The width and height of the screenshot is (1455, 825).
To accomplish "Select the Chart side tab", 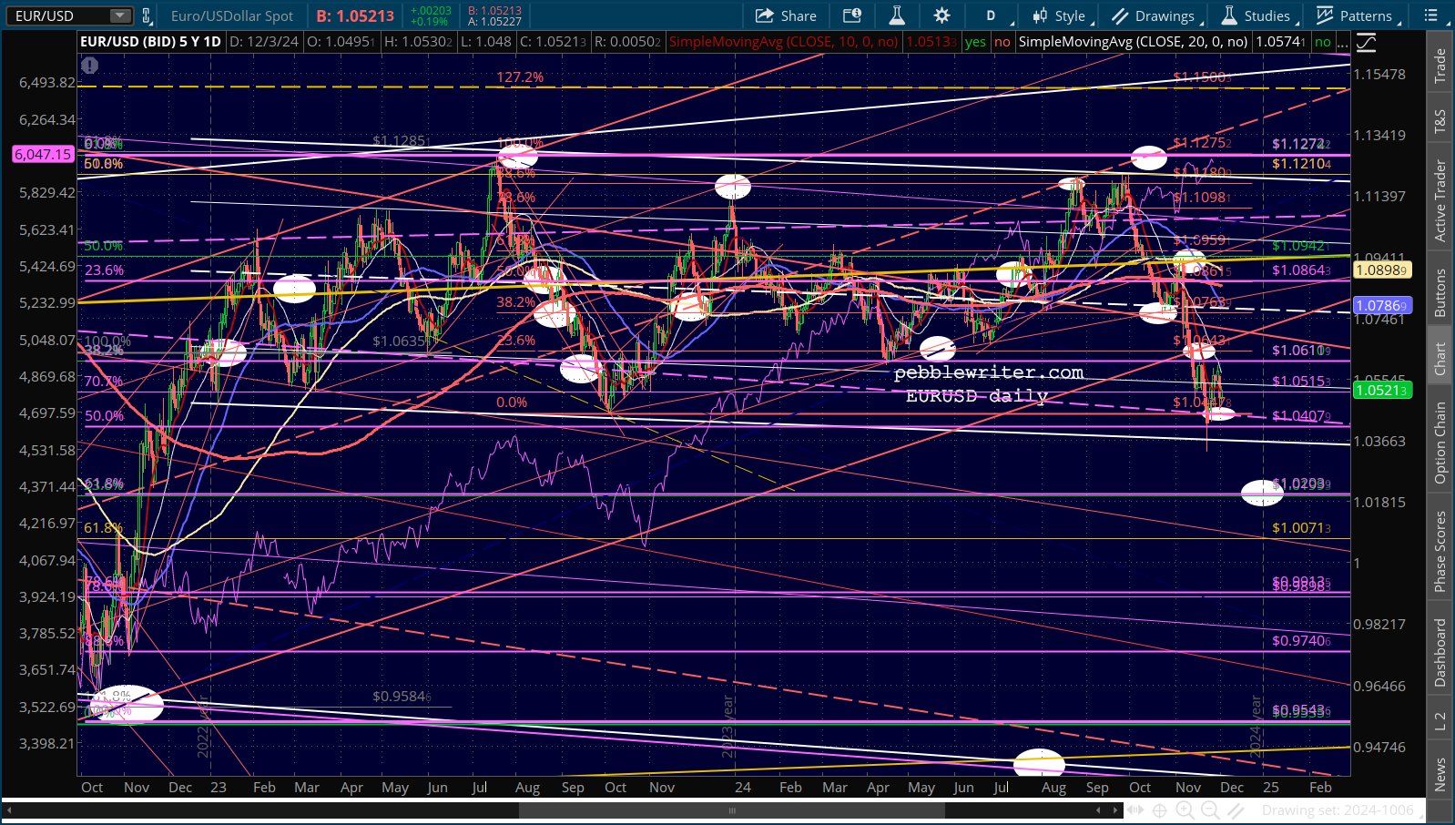I will click(1440, 358).
